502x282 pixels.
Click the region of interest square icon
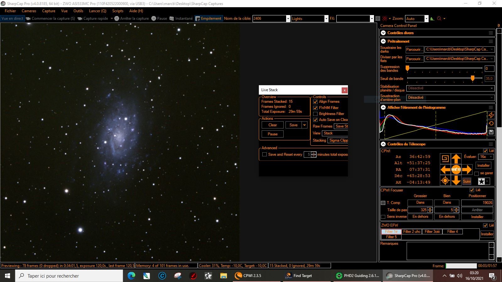(378, 18)
